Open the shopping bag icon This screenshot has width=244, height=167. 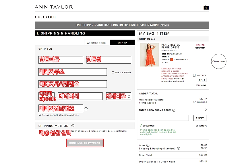click(x=206, y=7)
